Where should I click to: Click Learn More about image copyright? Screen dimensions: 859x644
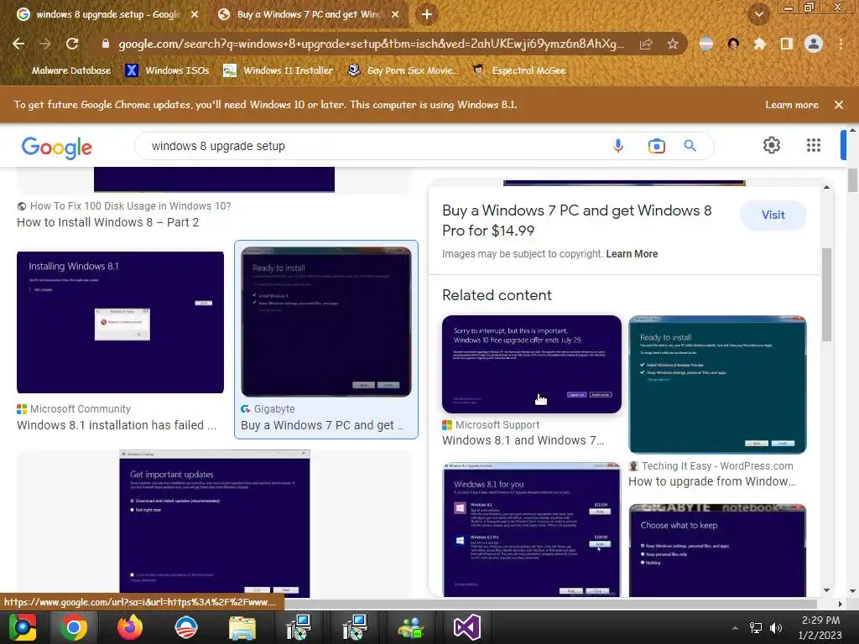point(632,254)
